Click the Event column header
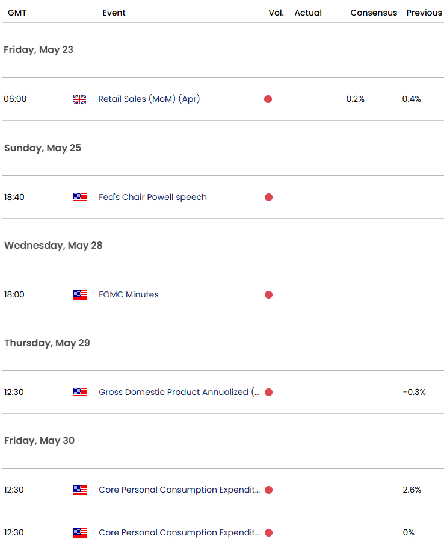The width and height of the screenshot is (444, 545). tap(114, 13)
